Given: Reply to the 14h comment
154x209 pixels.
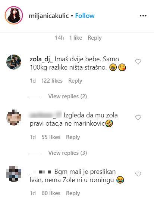Looking at the screenshot, I should coord(95,38).
